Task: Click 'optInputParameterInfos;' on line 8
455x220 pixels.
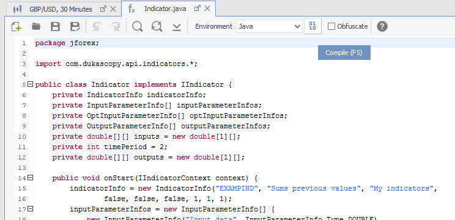Action: click(239, 116)
